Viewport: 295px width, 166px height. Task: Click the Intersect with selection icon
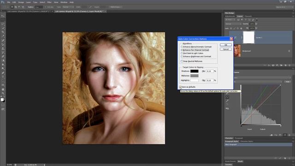click(23, 7)
